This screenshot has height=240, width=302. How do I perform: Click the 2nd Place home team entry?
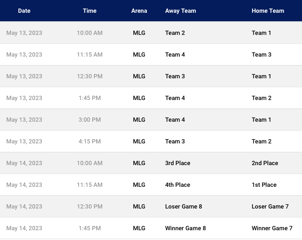[x=265, y=163]
